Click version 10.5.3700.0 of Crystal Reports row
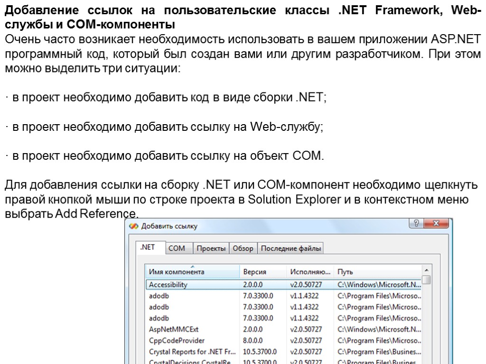 tap(260, 352)
